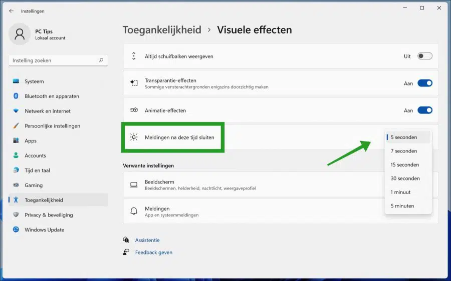451x281 pixels.
Task: Click the Meldingen bell icon
Action: (x=134, y=211)
